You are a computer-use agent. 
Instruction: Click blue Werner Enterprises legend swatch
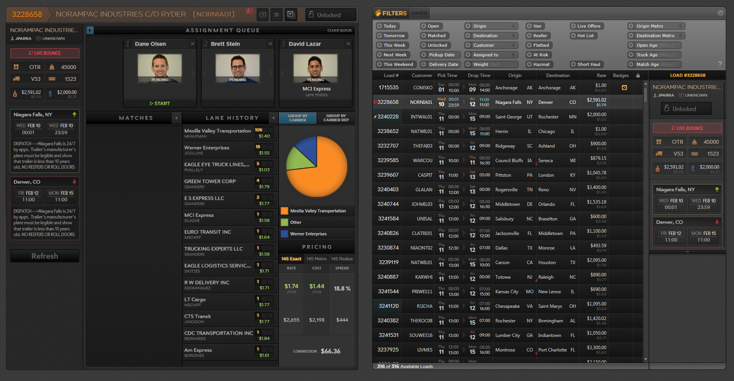coord(284,234)
